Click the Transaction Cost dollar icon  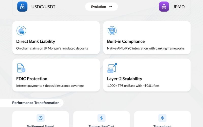click(x=101, y=118)
